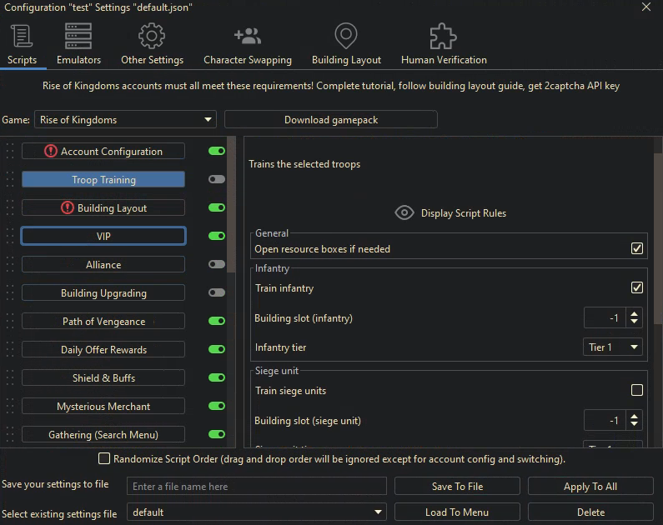Select the Building Upgrading script
Screen dimensions: 663x525
click(x=103, y=292)
